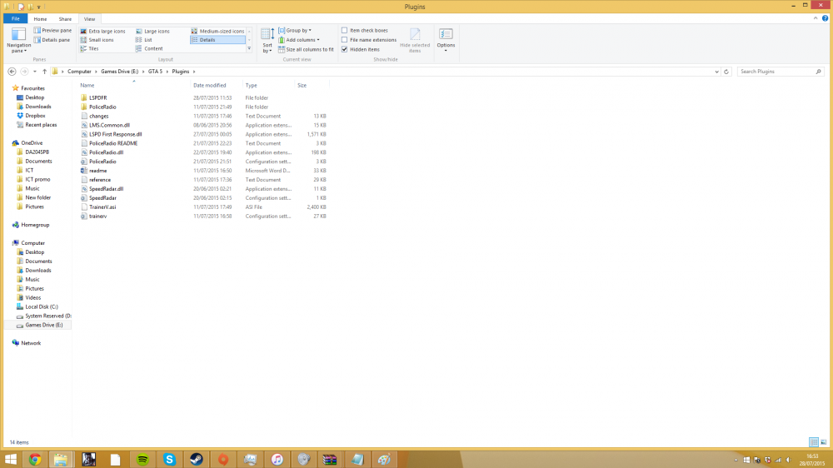Screen dimensions: 833x468
Task: Open the File tab
Action: 15,18
